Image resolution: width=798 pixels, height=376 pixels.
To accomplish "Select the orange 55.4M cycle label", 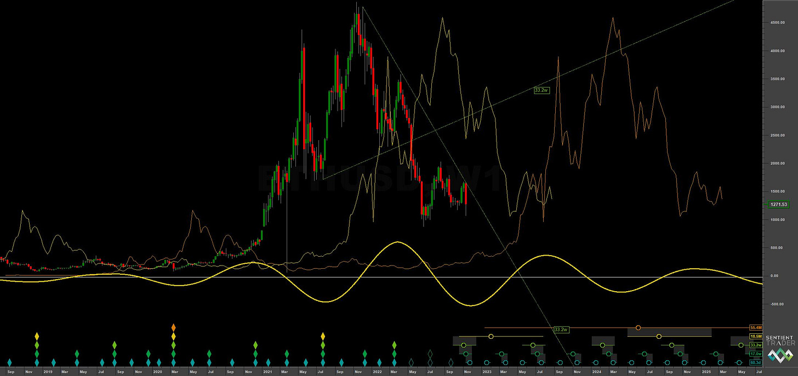I will [x=756, y=328].
